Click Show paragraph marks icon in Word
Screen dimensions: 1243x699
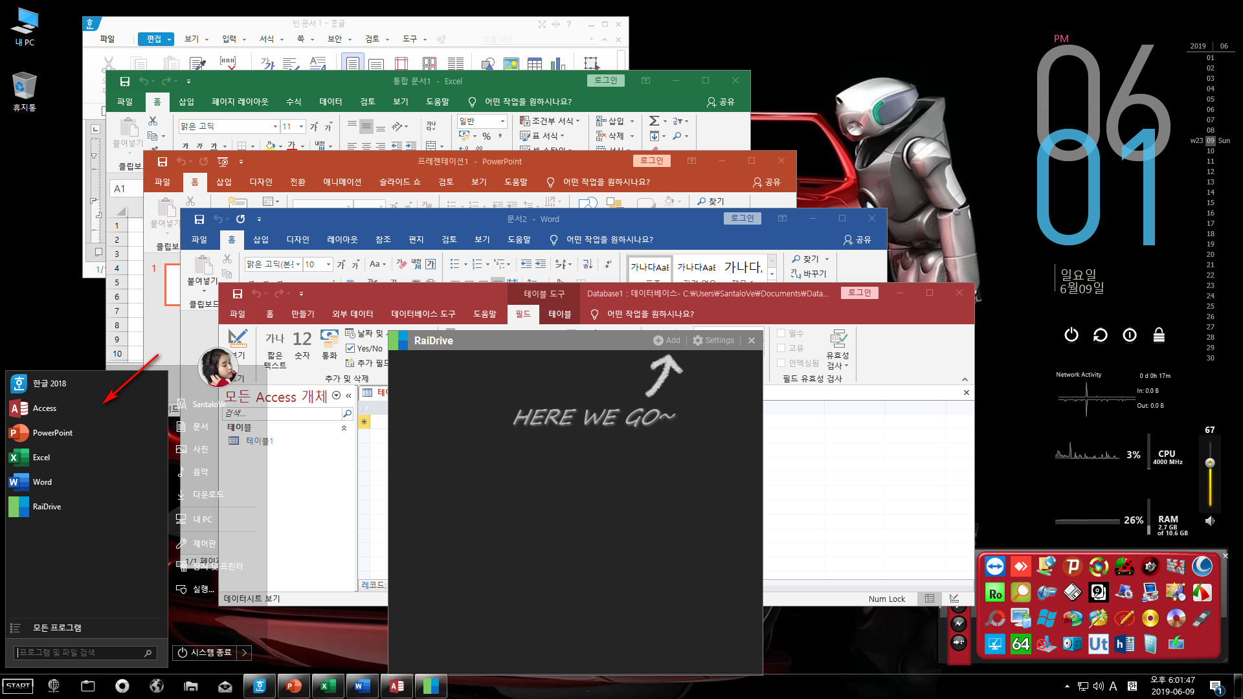[x=608, y=264]
